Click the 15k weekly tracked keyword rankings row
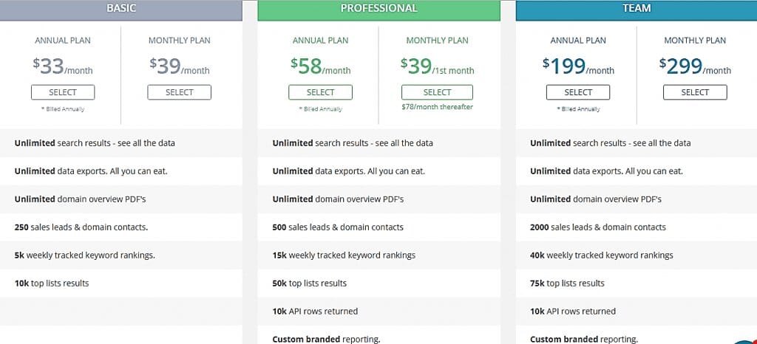Image resolution: width=757 pixels, height=344 pixels. point(344,255)
